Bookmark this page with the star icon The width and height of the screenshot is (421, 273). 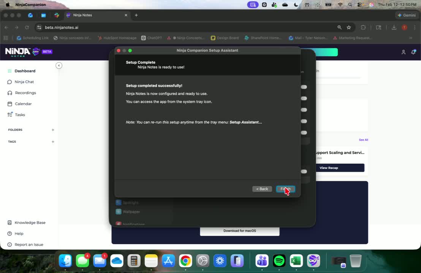[x=349, y=27]
